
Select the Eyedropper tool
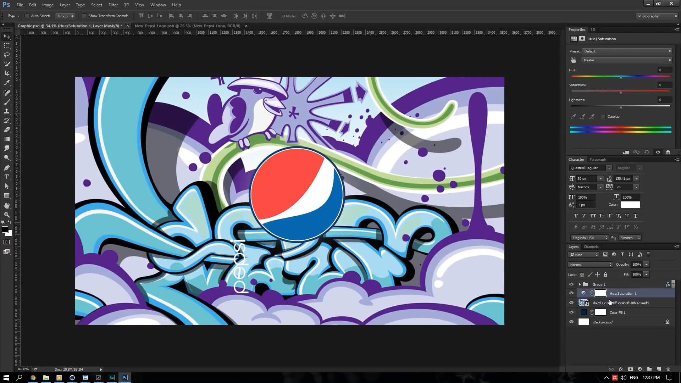[7, 83]
